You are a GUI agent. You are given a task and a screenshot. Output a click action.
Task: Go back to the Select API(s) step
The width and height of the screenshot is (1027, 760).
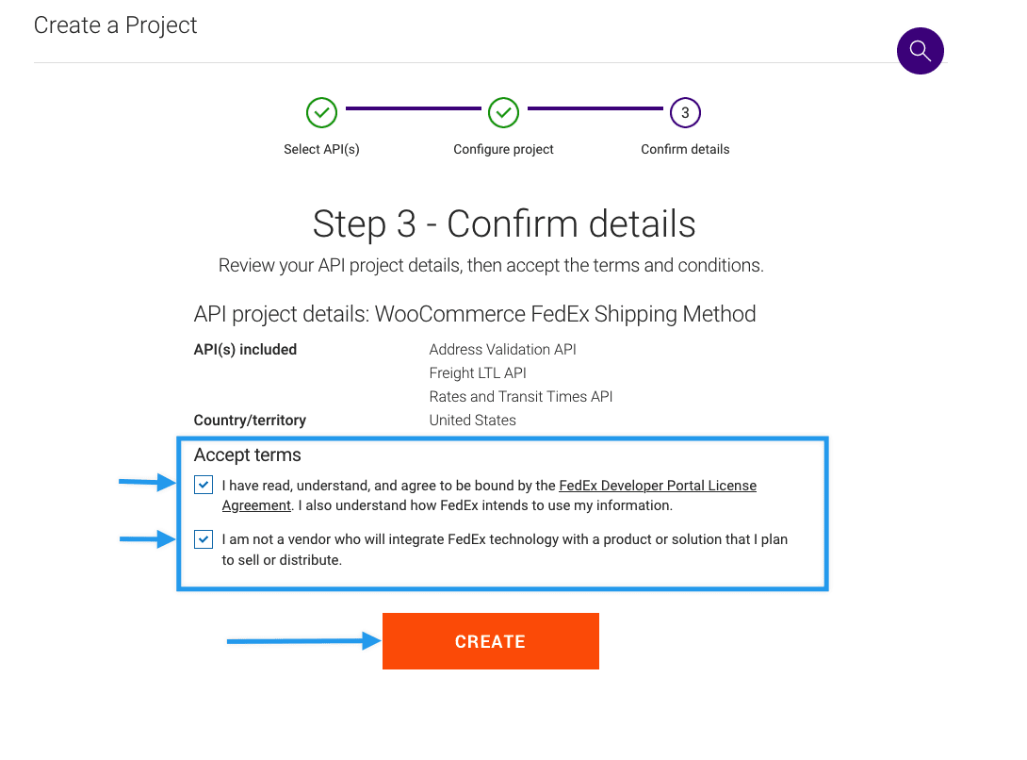(x=321, y=149)
